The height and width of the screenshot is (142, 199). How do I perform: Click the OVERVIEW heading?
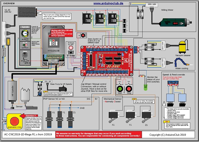coord(9,3)
